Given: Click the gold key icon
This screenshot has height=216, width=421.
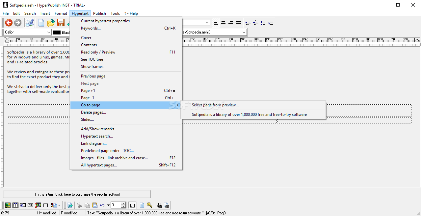Looking at the screenshot, I should pos(149,205).
